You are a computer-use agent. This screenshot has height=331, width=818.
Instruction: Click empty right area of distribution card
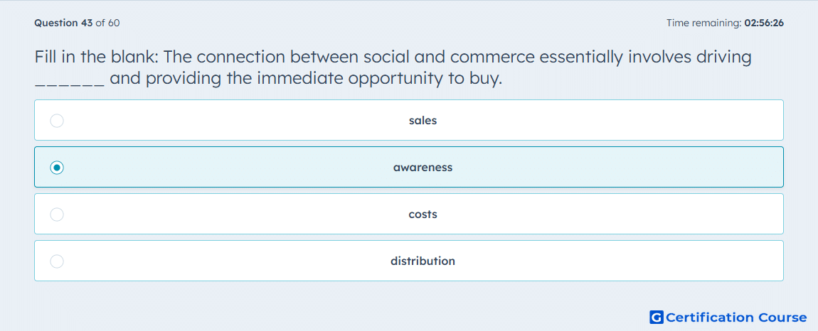626,261
